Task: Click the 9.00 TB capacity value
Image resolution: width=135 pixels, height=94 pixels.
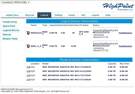Action: 53,46
